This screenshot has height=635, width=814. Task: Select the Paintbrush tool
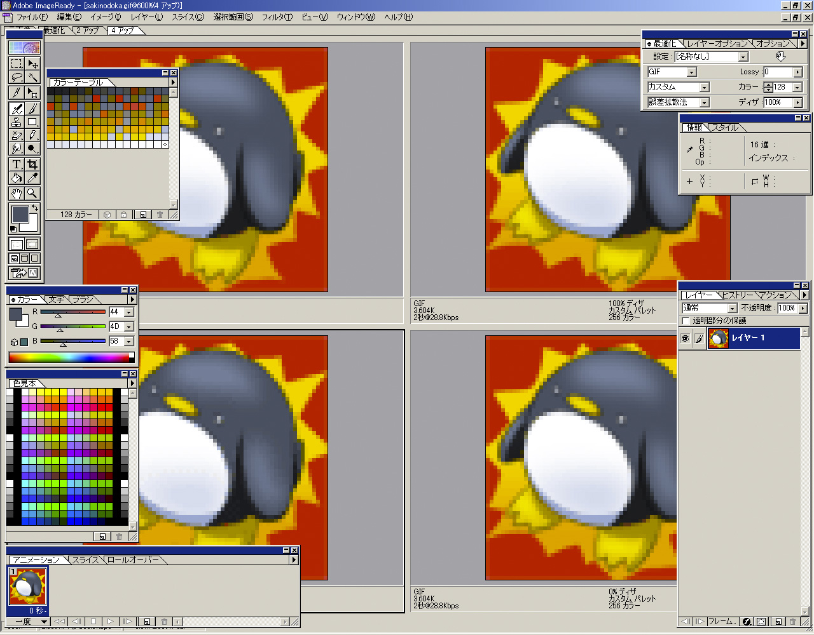[x=32, y=109]
